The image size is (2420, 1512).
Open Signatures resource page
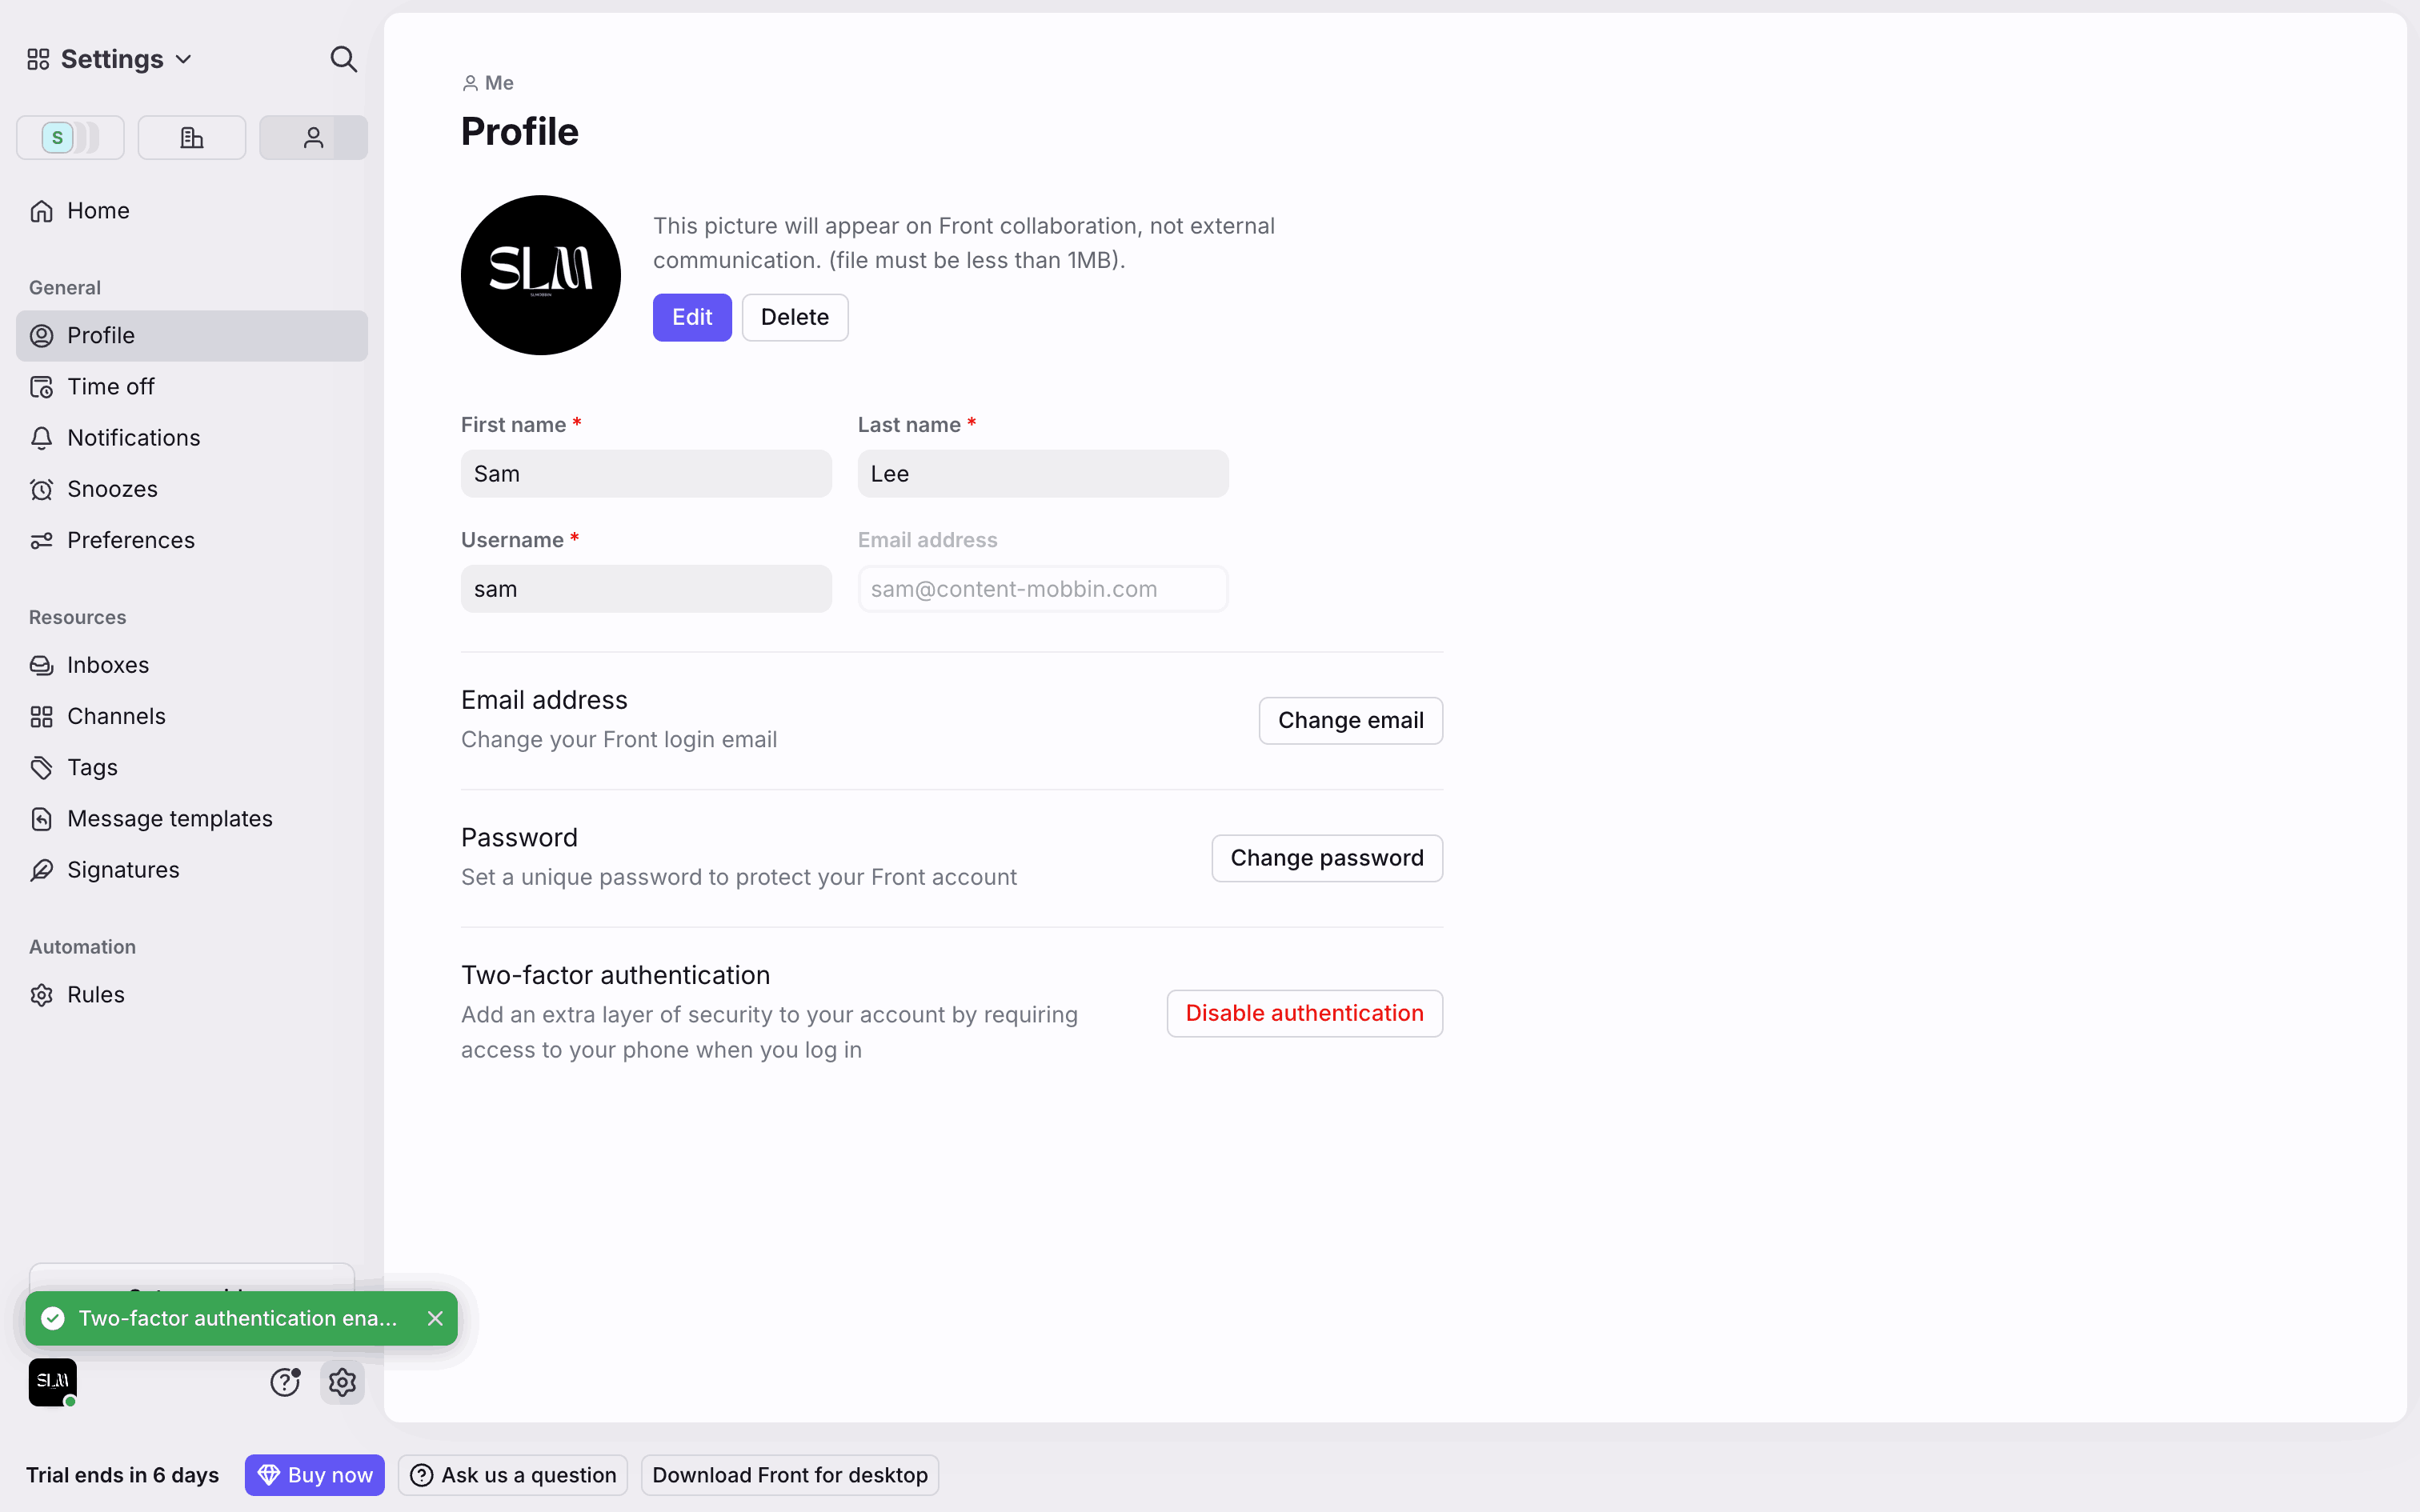pyautogui.click(x=123, y=870)
